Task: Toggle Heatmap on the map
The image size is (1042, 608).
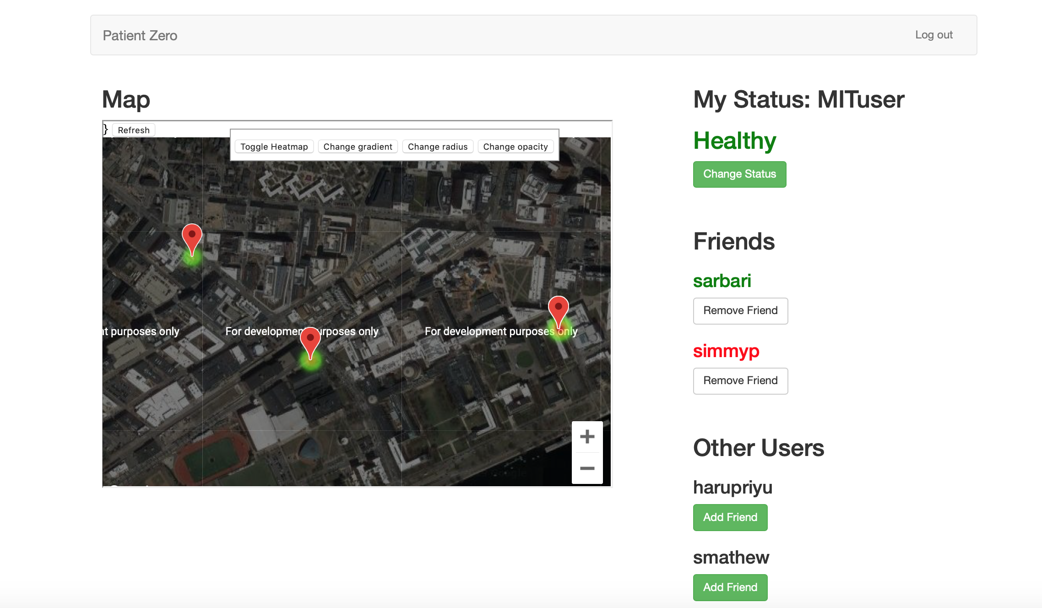Action: (x=274, y=147)
